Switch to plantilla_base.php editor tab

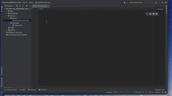click(x=41, y=6)
